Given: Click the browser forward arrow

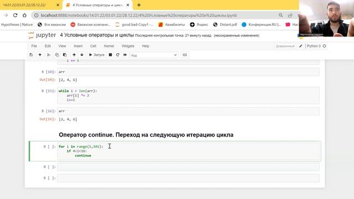Looking at the screenshot, I should click(6, 15).
